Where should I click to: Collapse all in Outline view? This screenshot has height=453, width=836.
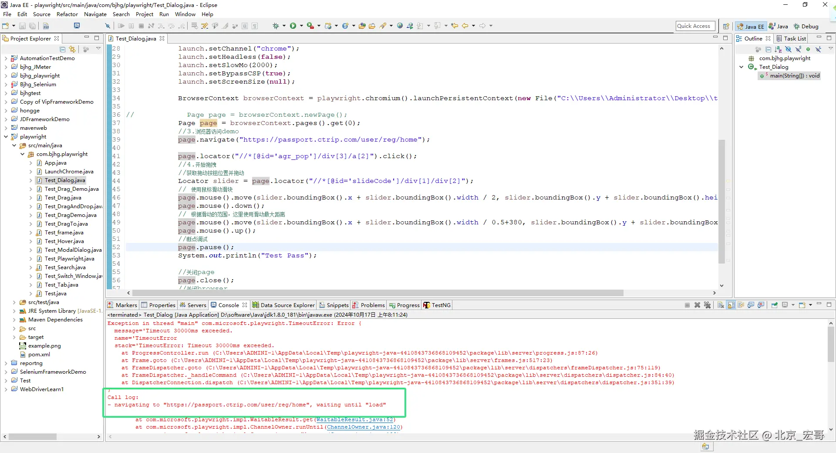[x=768, y=49]
